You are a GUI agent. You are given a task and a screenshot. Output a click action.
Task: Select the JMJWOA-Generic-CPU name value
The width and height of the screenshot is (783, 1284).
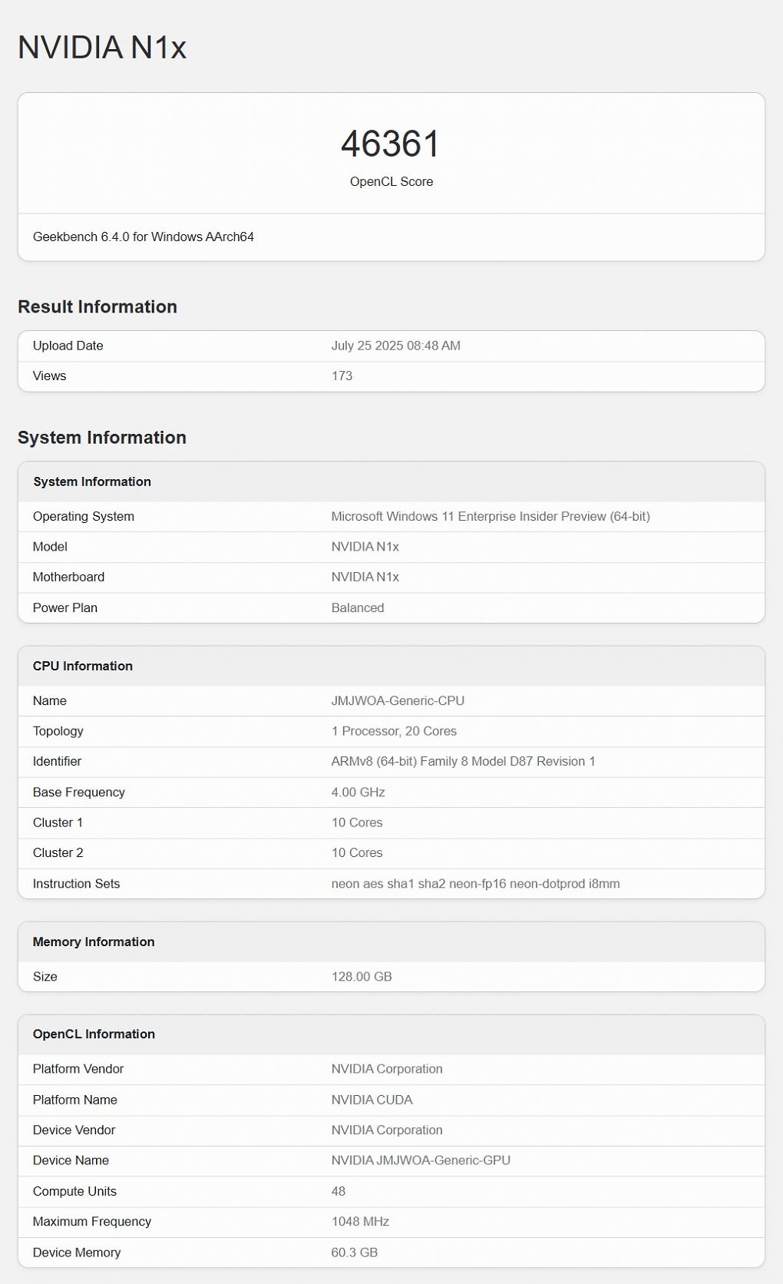398,701
